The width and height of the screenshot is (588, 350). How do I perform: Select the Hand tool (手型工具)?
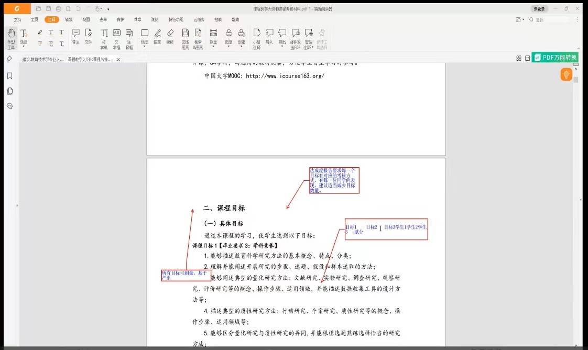11,38
